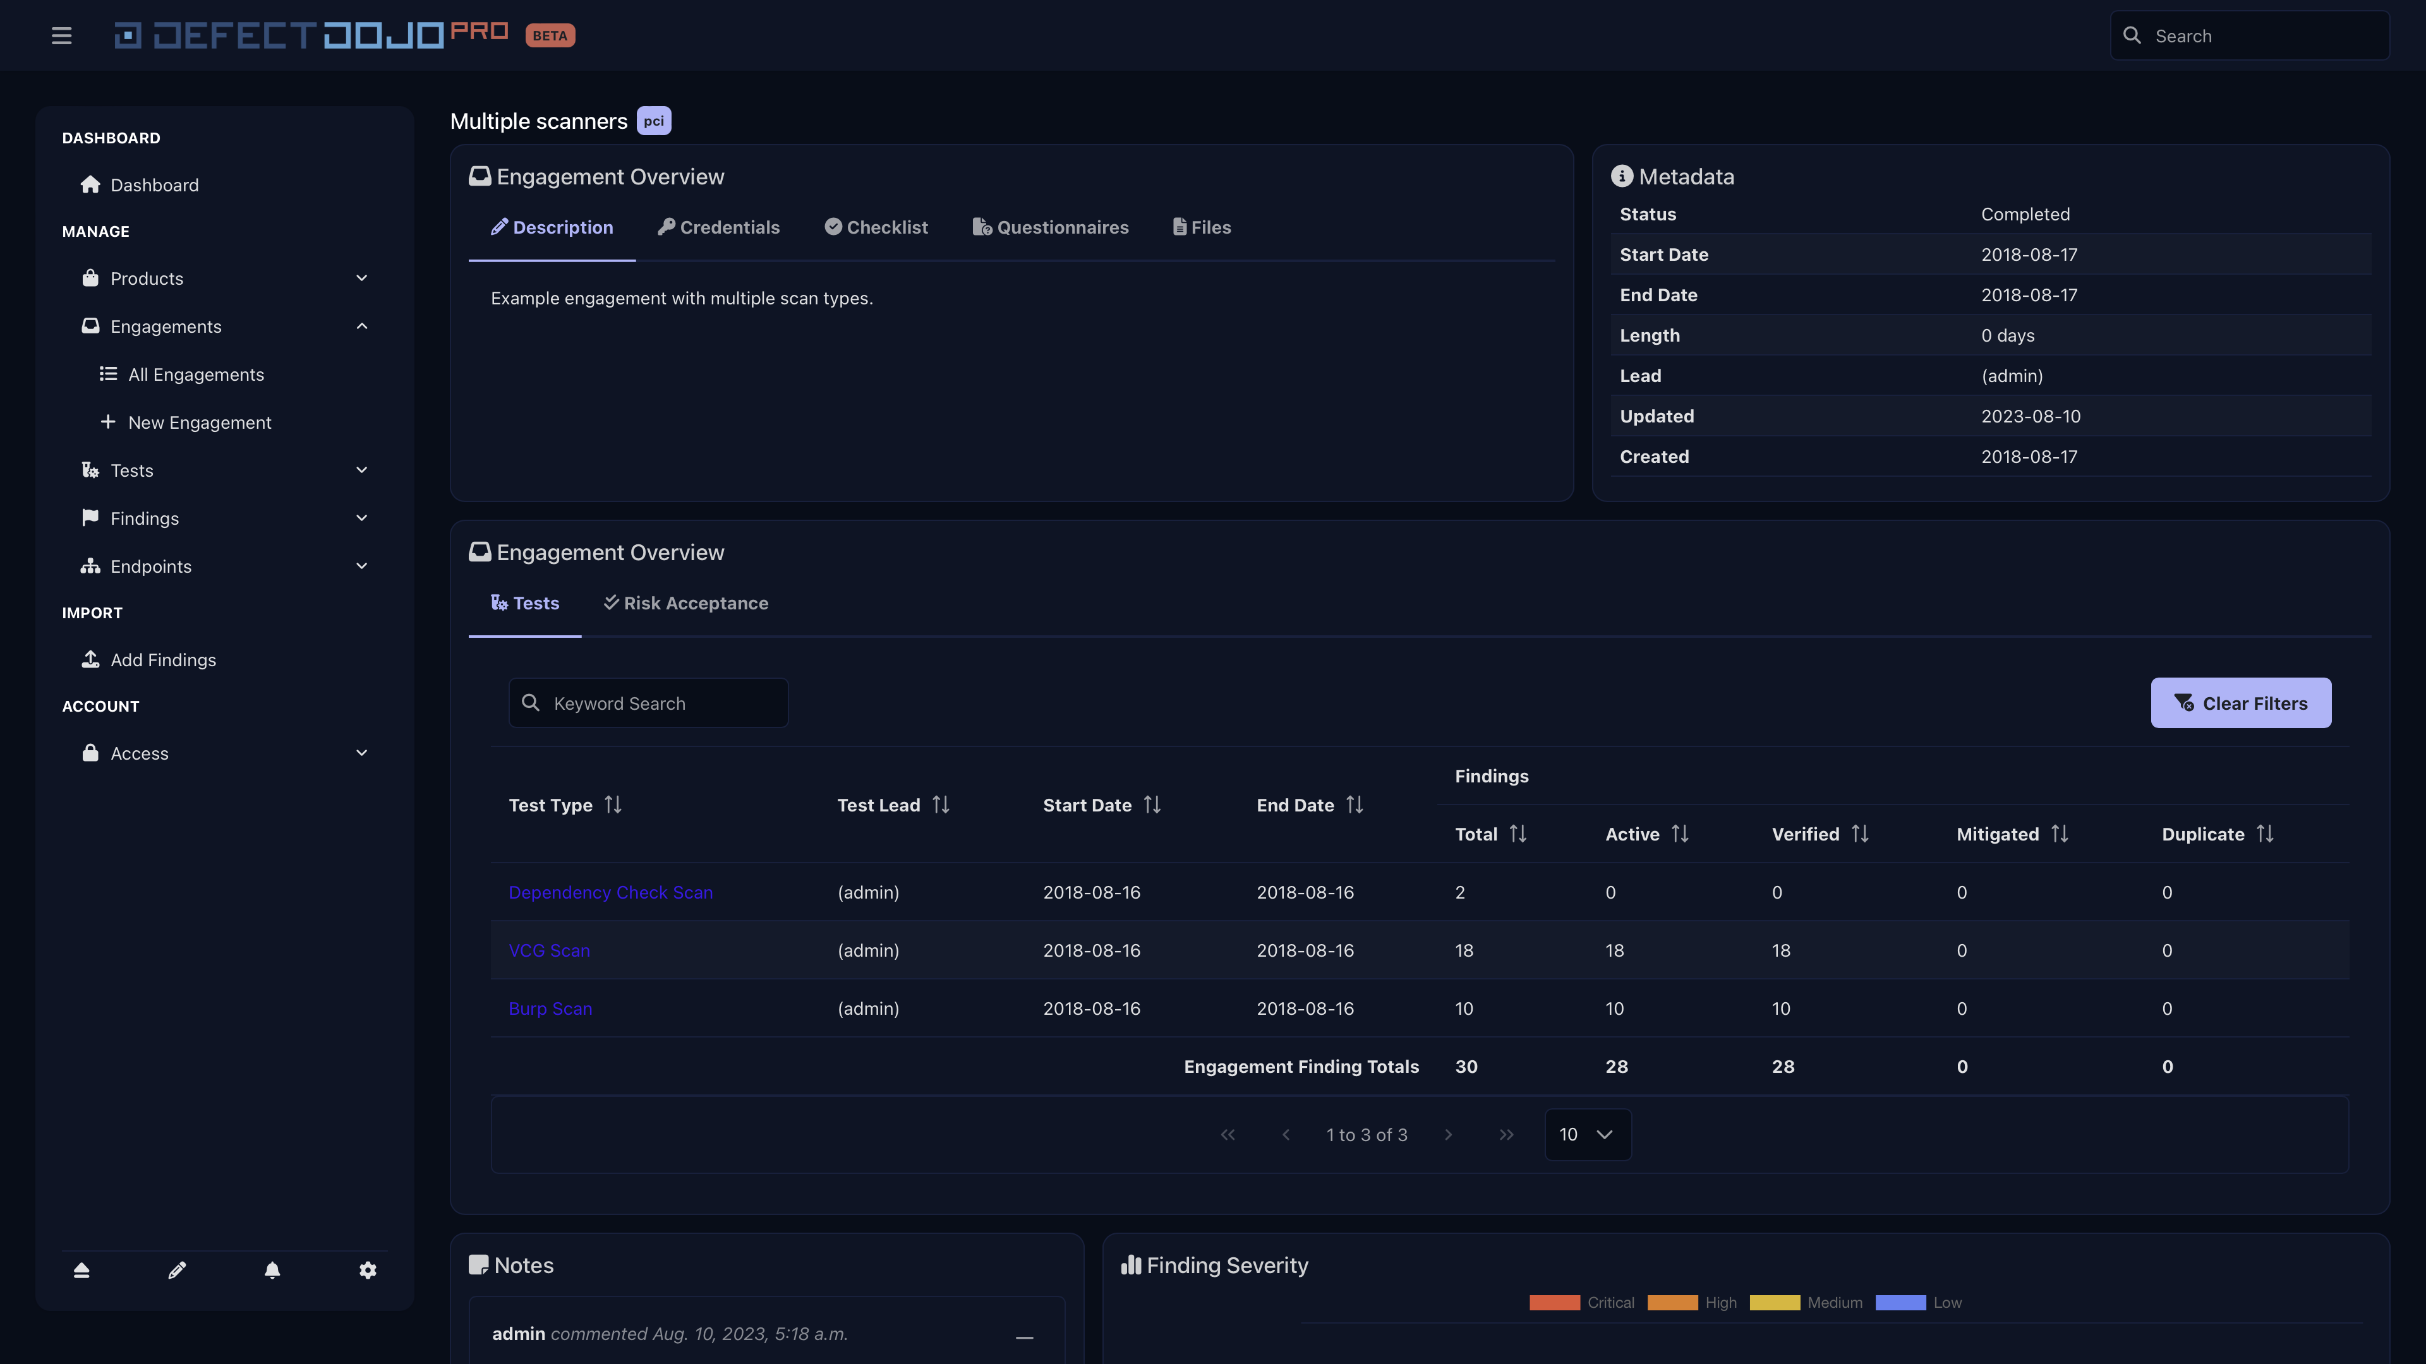Click the Keyword Search input field
The image size is (2426, 1364).
659,703
